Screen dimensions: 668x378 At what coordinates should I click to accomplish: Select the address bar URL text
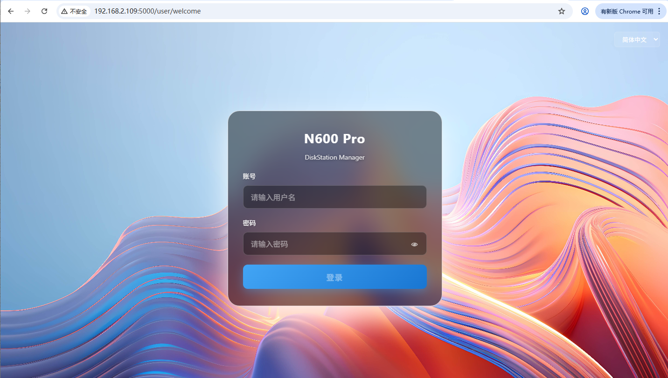click(x=147, y=11)
